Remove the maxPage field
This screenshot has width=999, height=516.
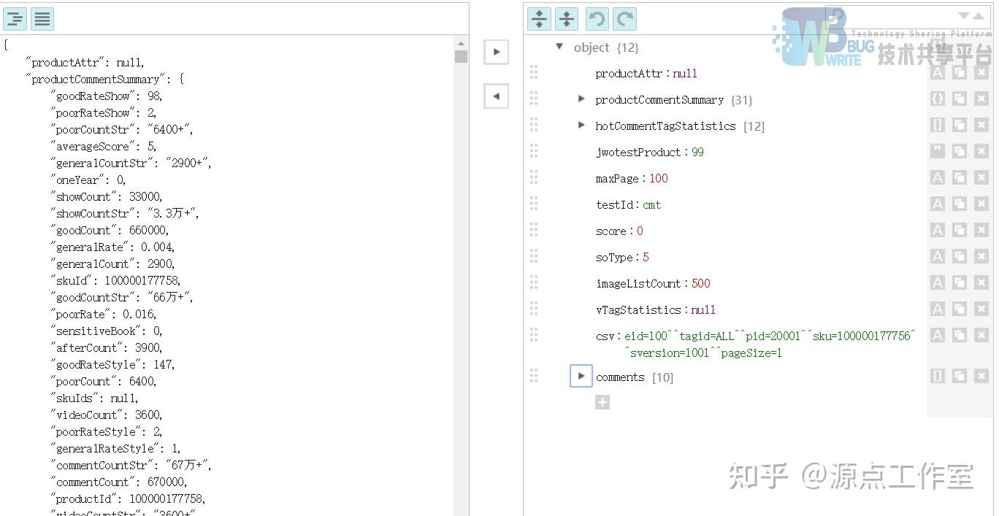pyautogui.click(x=981, y=177)
